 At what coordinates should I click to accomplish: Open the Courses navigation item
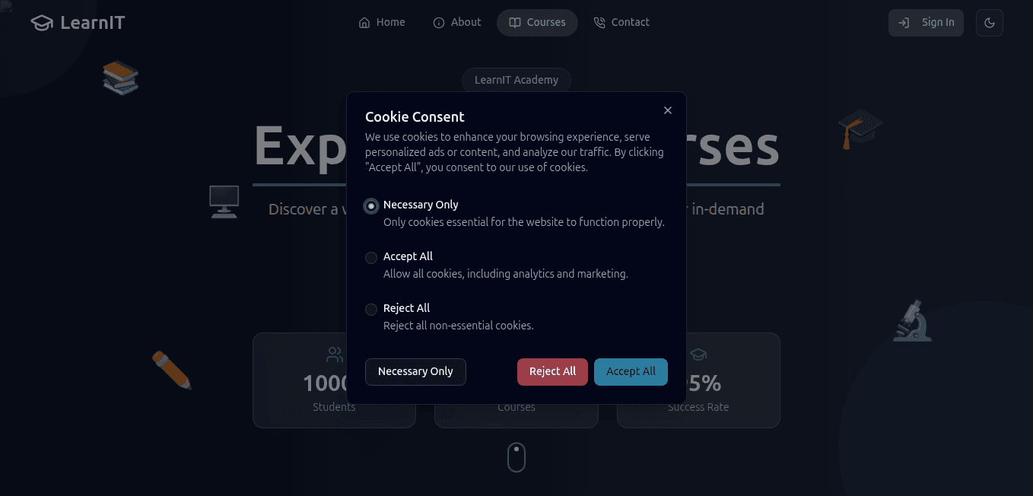(x=537, y=22)
